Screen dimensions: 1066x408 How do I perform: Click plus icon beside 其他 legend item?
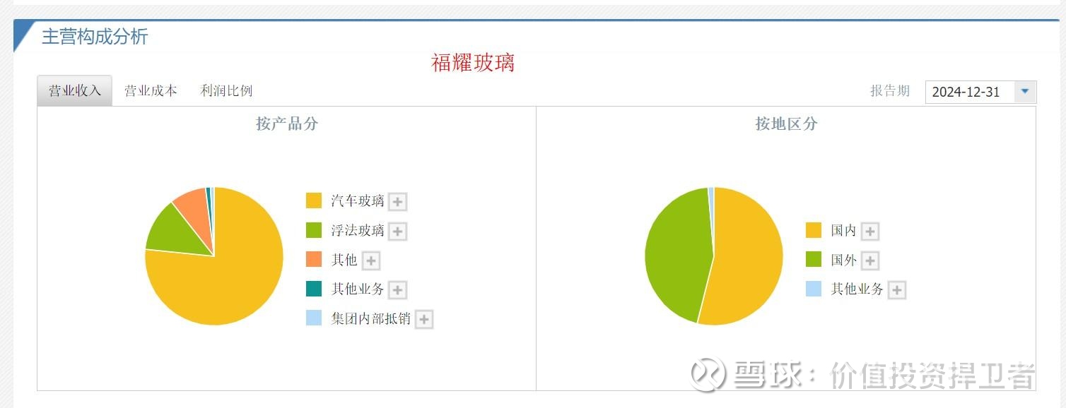(371, 261)
